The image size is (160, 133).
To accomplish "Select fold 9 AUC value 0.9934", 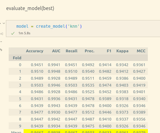I will coord(54,126).
